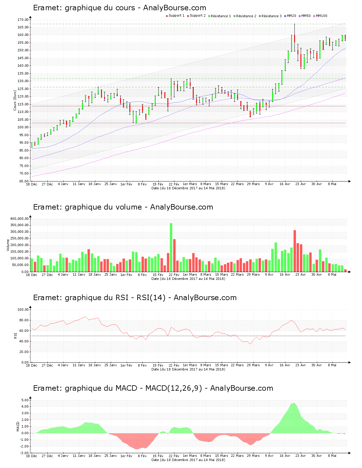Image resolution: width=362 pixels, height=468 pixels.
Task: Select the MM50 legend entry
Action: point(305,16)
